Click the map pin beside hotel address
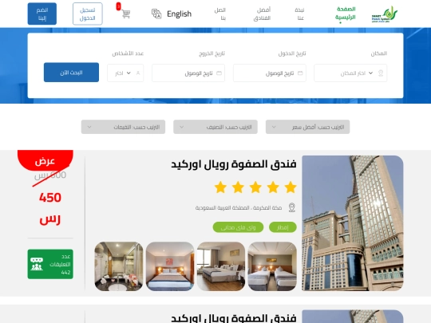The width and height of the screenshot is (431, 323). click(291, 207)
